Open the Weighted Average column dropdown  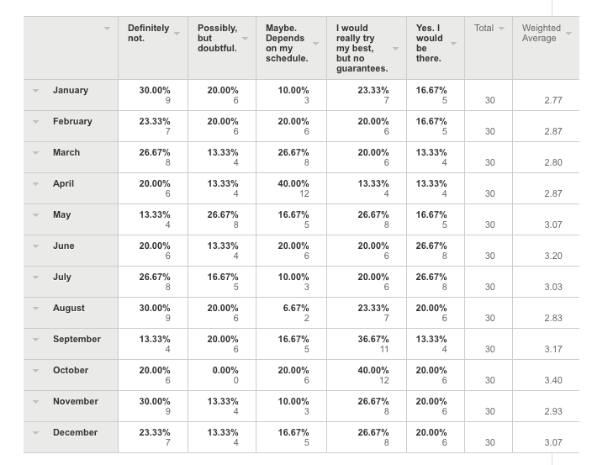(x=569, y=33)
